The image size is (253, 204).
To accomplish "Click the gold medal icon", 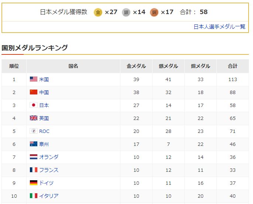I will (98, 12).
